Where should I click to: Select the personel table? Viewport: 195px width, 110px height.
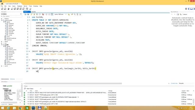(11, 28)
